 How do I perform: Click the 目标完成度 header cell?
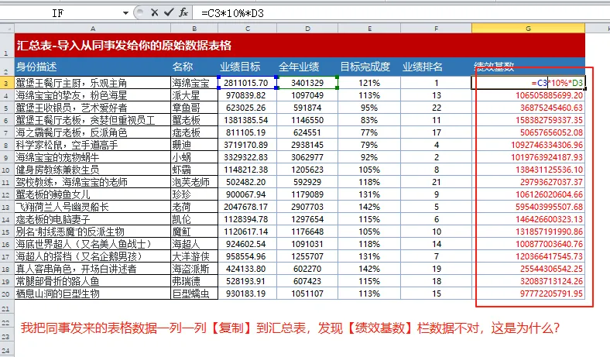coord(369,67)
